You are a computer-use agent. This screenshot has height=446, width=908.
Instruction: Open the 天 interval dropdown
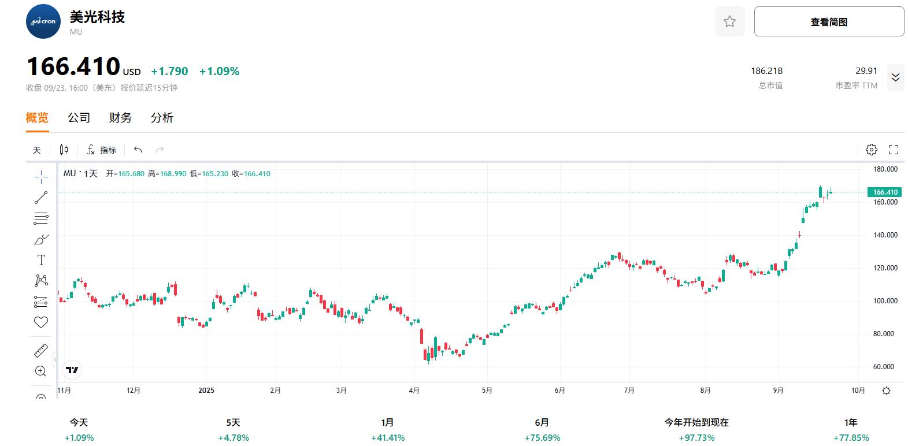click(36, 149)
